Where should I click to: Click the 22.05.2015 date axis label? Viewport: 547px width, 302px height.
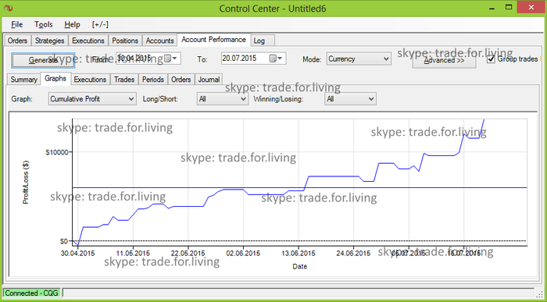[x=188, y=254]
